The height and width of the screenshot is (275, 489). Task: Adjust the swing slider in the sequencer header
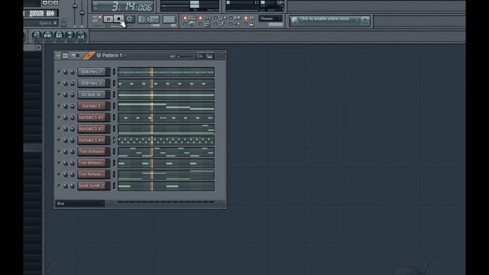184,57
